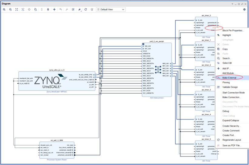Click the Validate Design toolbar icon

(73, 10)
